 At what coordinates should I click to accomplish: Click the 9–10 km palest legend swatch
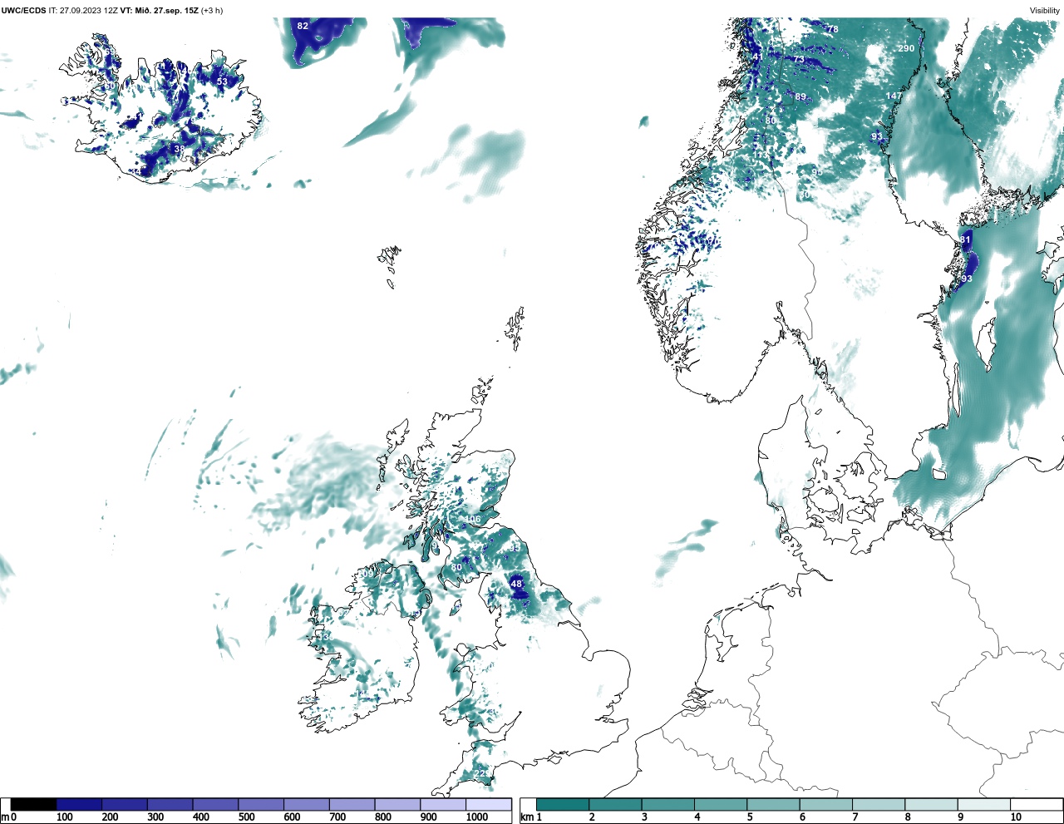tap(984, 804)
